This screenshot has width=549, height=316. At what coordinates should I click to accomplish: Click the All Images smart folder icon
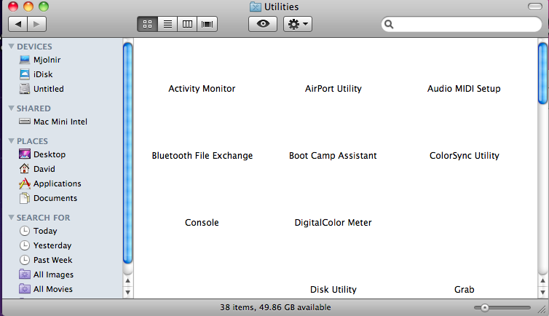(x=25, y=274)
